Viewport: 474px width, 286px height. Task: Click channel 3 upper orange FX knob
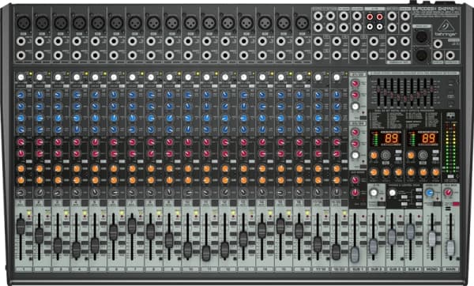pyautogui.click(x=58, y=169)
